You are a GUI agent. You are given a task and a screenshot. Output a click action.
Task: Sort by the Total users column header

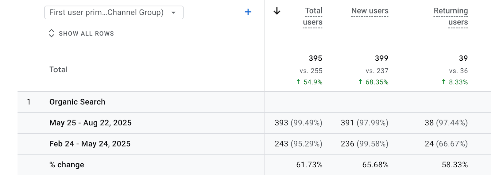pos(313,17)
